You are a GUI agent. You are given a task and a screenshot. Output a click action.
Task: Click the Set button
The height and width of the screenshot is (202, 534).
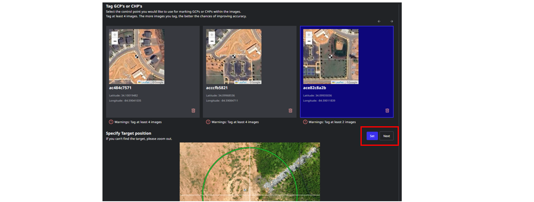click(372, 136)
